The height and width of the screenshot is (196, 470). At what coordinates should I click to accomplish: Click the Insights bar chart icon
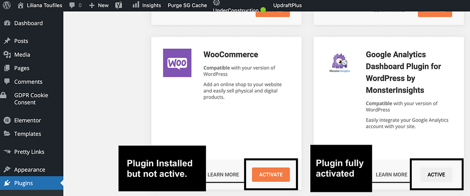pos(136,4)
